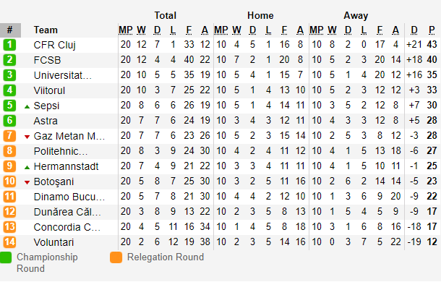Click the orange Relegation Round legend swatch
441x282 pixels.
(x=116, y=257)
